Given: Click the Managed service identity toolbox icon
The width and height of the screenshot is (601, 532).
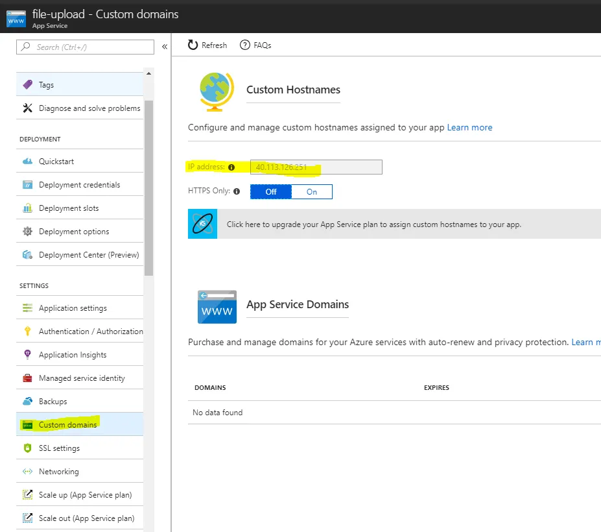Looking at the screenshot, I should pyautogui.click(x=28, y=378).
